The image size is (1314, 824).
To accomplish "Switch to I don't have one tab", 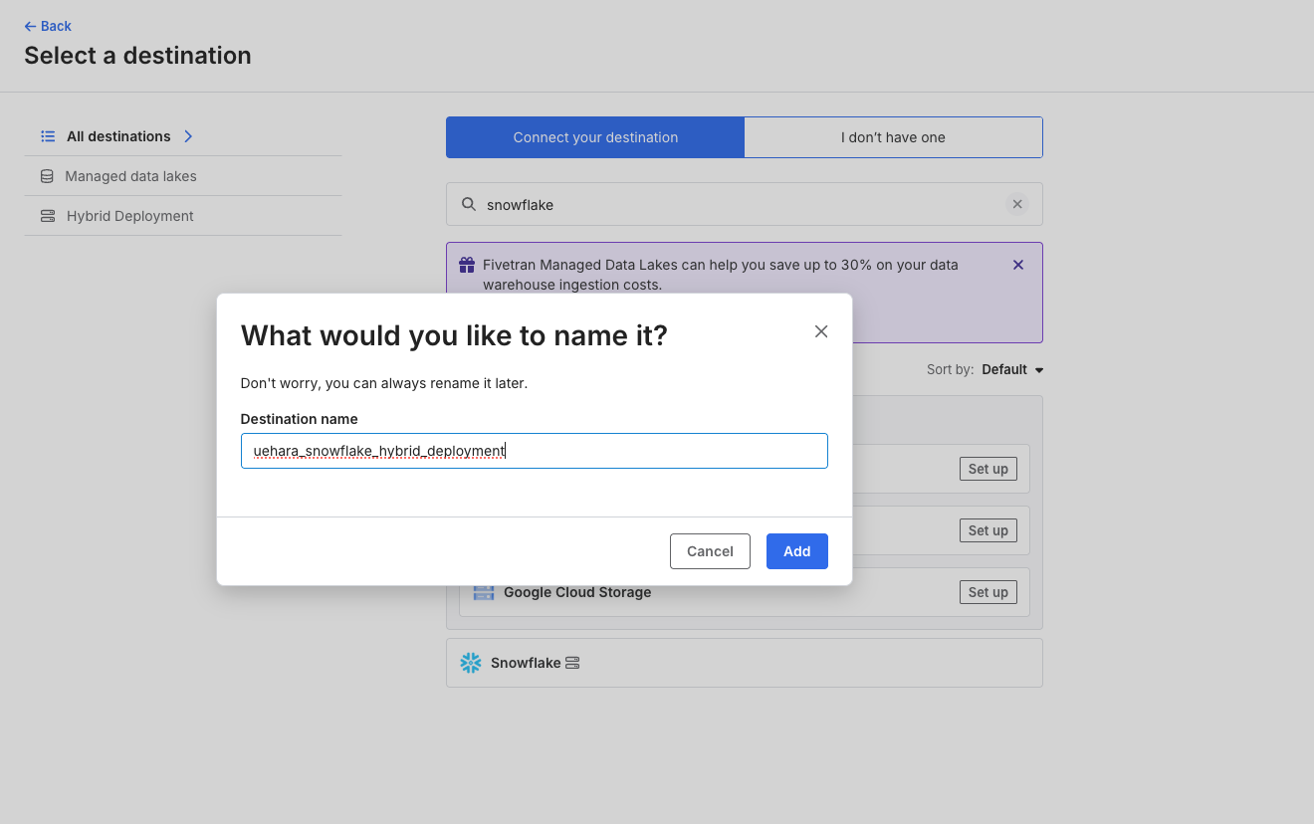I will click(x=893, y=137).
